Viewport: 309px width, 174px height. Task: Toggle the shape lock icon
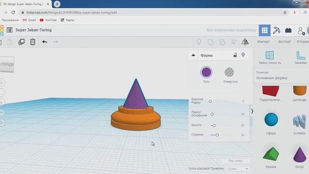click(235, 55)
